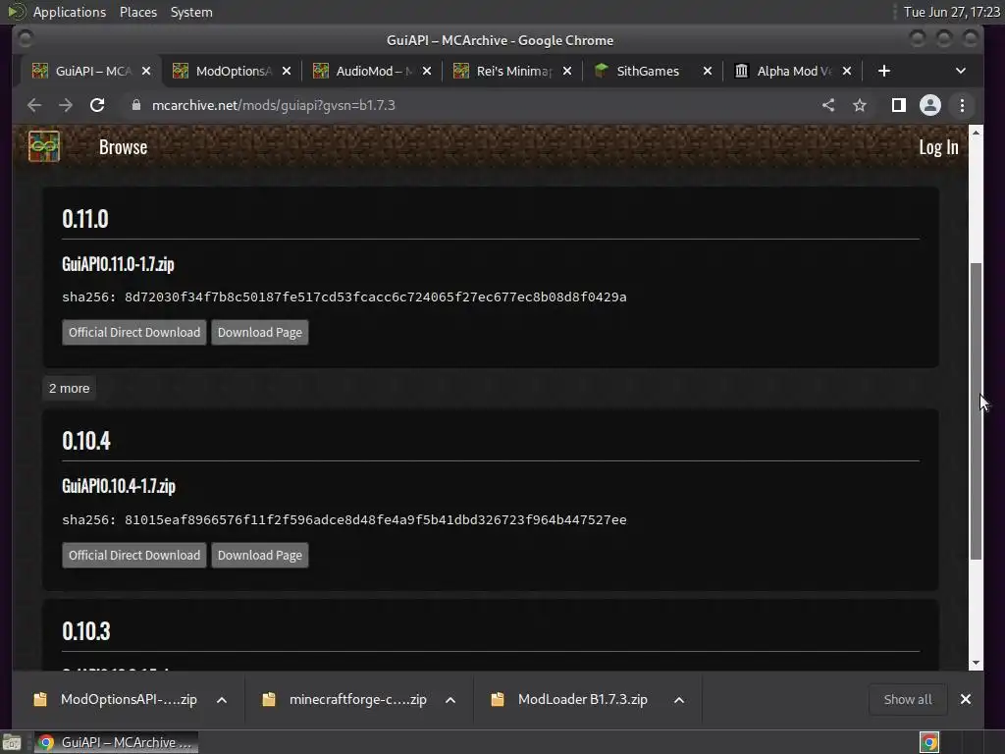Bookmark this page with the star
The height and width of the screenshot is (754, 1005).
tap(860, 105)
